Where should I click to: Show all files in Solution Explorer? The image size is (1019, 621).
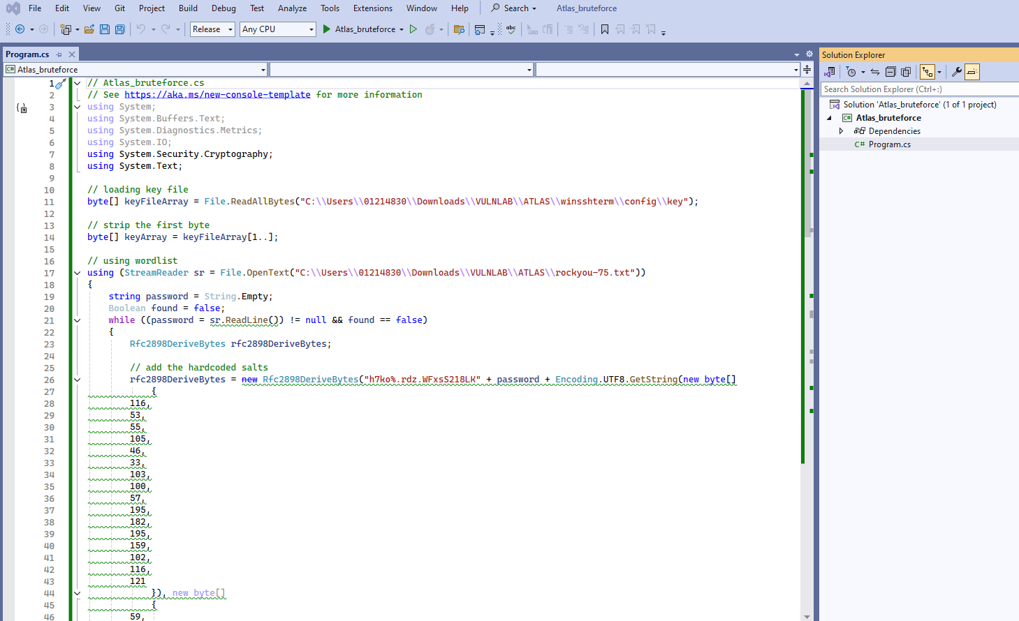(906, 72)
